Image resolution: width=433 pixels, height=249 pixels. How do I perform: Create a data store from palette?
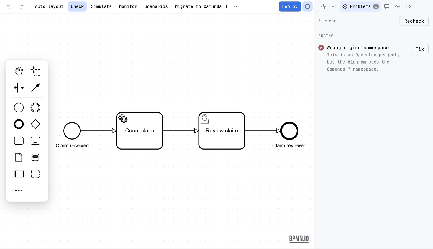tap(35, 157)
